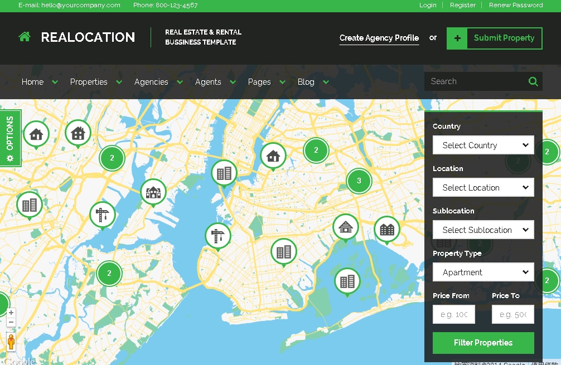561x365 pixels.
Task: Click the map cluster marker labeled 3
Action: [359, 181]
